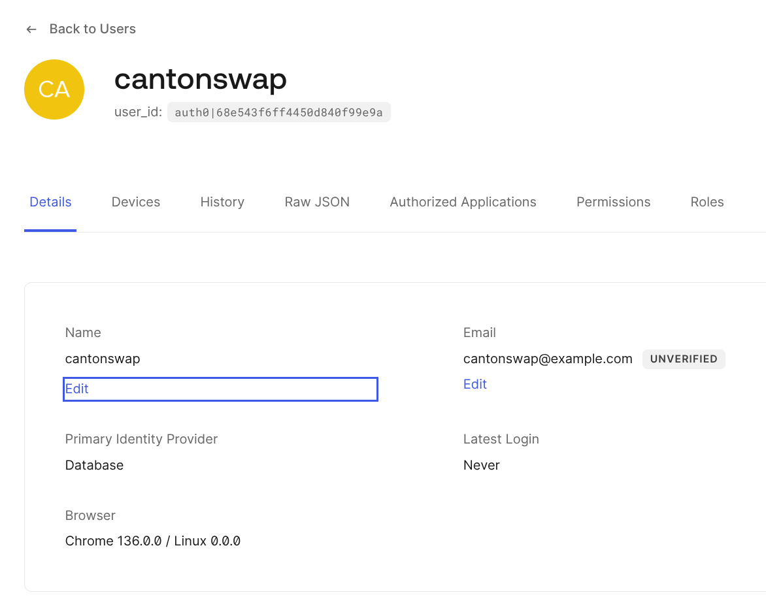This screenshot has width=766, height=614.
Task: Click the cantonswap name value
Action: pos(103,359)
